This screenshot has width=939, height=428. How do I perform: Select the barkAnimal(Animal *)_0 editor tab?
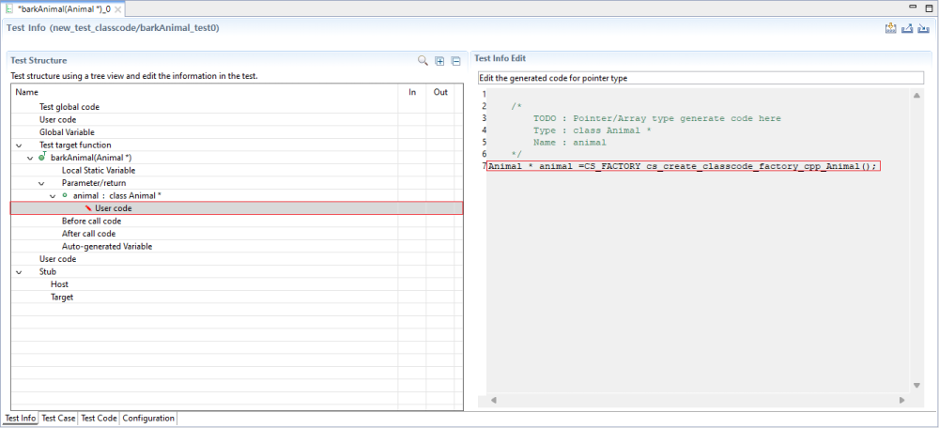point(64,9)
